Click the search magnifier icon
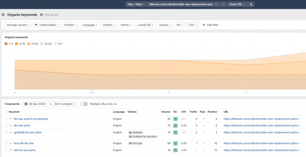Viewport: 306px width, 157px height. tap(251, 4)
